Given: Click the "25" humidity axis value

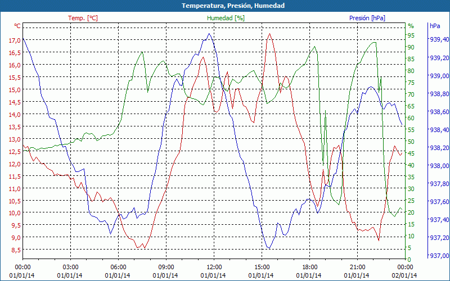Looking at the screenshot, I should 411,201.
